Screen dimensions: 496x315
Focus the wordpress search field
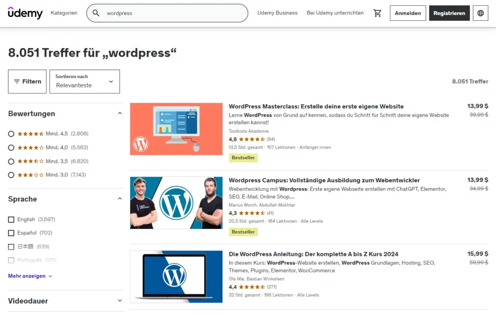(x=167, y=13)
